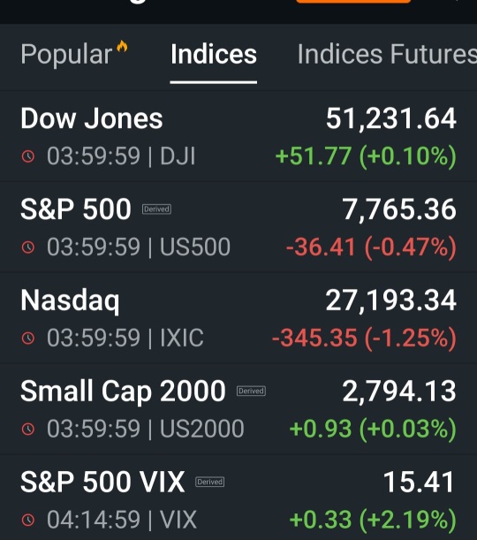Click the clock icon in the Small Cap 2000 row
The width and height of the screenshot is (477, 540).
click(28, 429)
